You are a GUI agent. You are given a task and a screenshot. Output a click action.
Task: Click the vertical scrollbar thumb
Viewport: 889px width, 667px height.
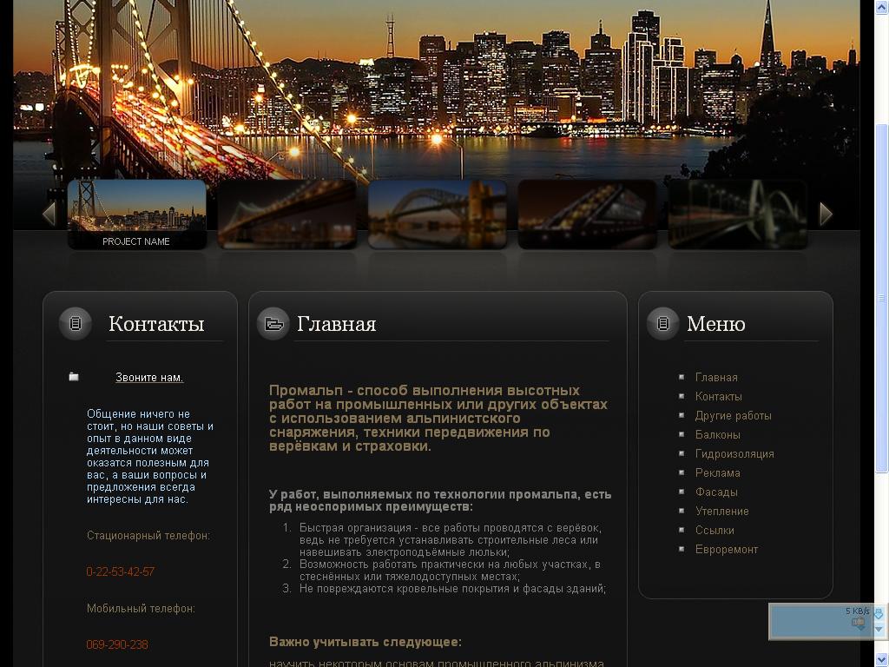[882, 298]
